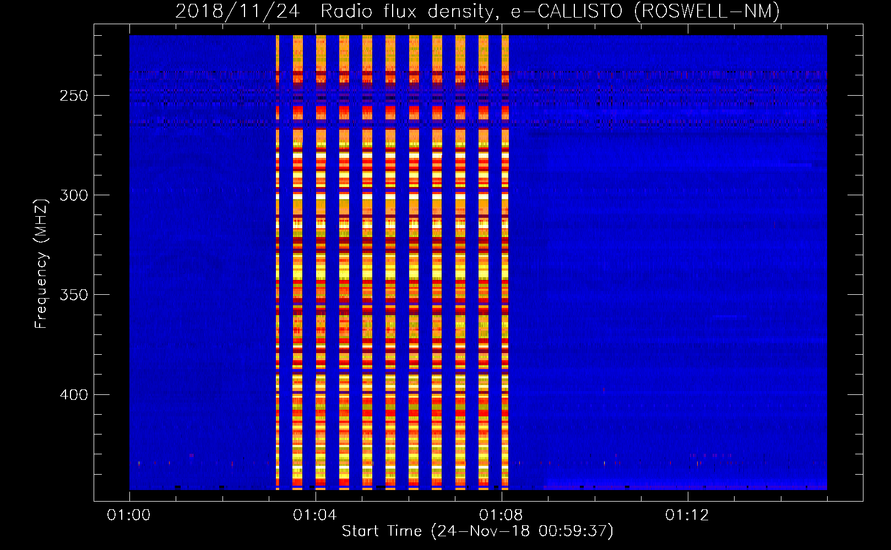This screenshot has height=550, width=891.
Task: Click the 350 frequency tick label
Action: coord(73,295)
